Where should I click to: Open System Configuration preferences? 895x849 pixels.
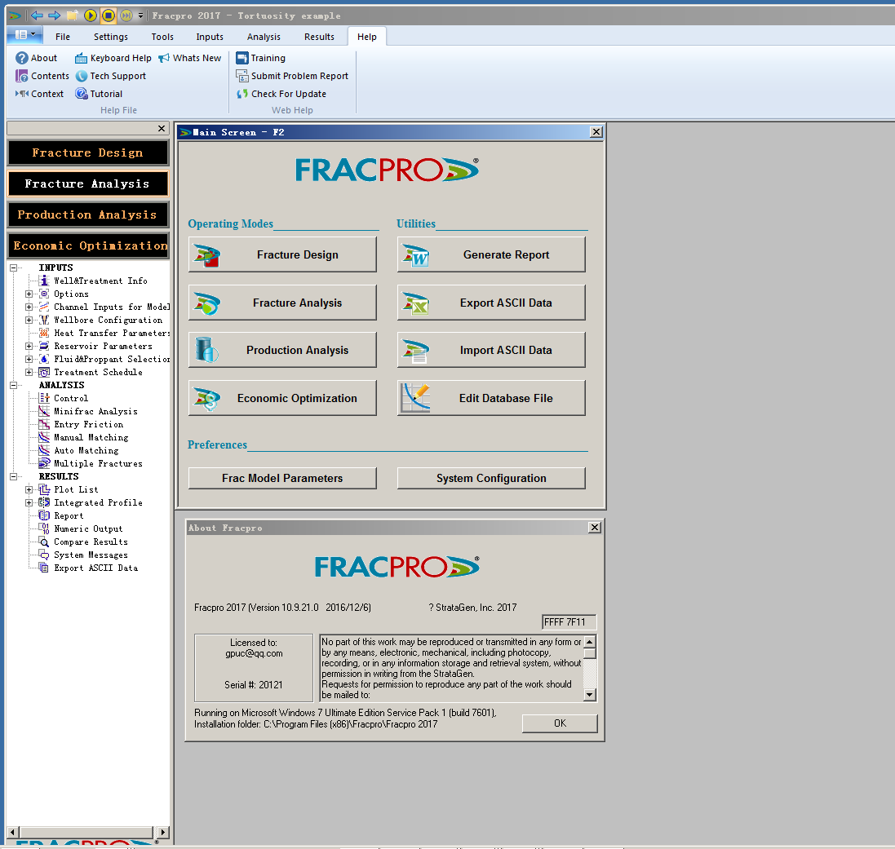(491, 478)
